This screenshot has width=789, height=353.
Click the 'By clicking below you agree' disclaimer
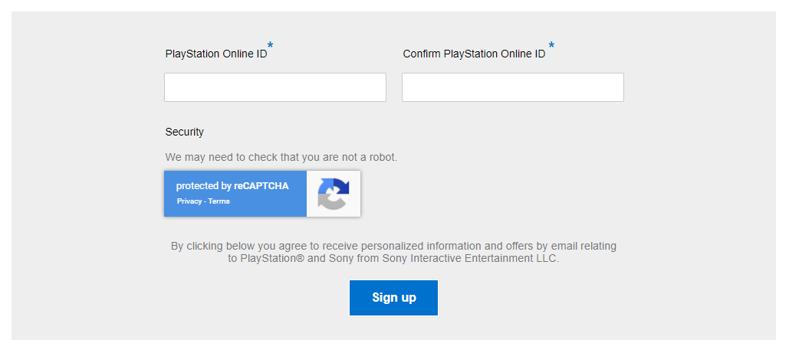tap(393, 253)
